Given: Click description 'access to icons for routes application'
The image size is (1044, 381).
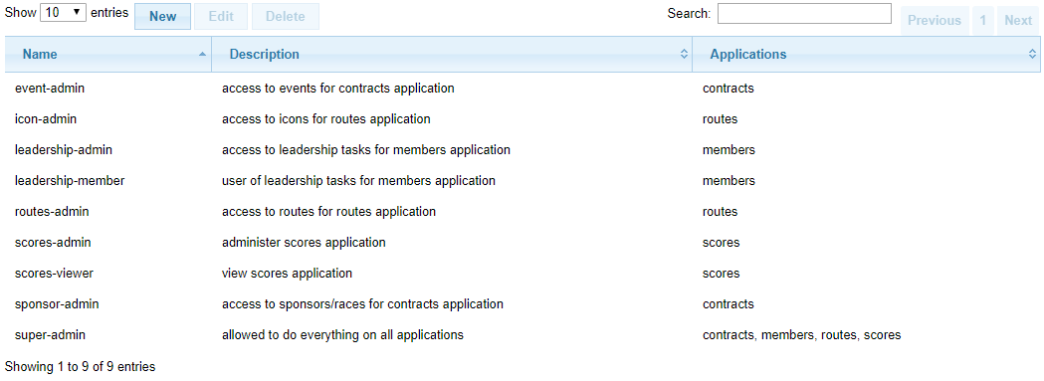Looking at the screenshot, I should 326,119.
